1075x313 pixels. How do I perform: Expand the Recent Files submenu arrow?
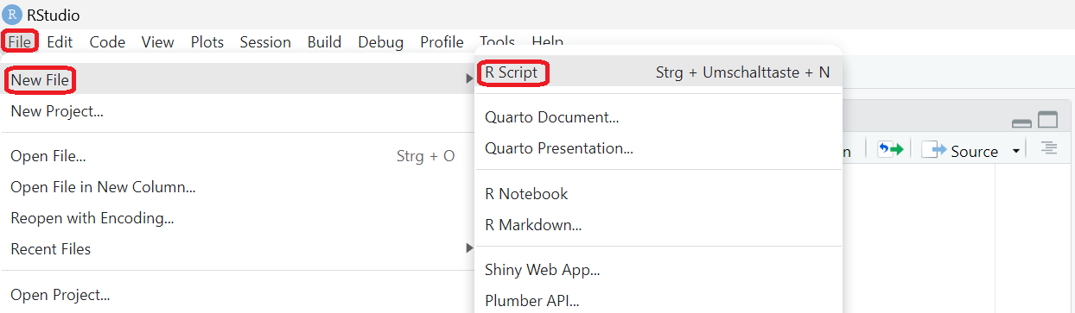pyautogui.click(x=469, y=248)
